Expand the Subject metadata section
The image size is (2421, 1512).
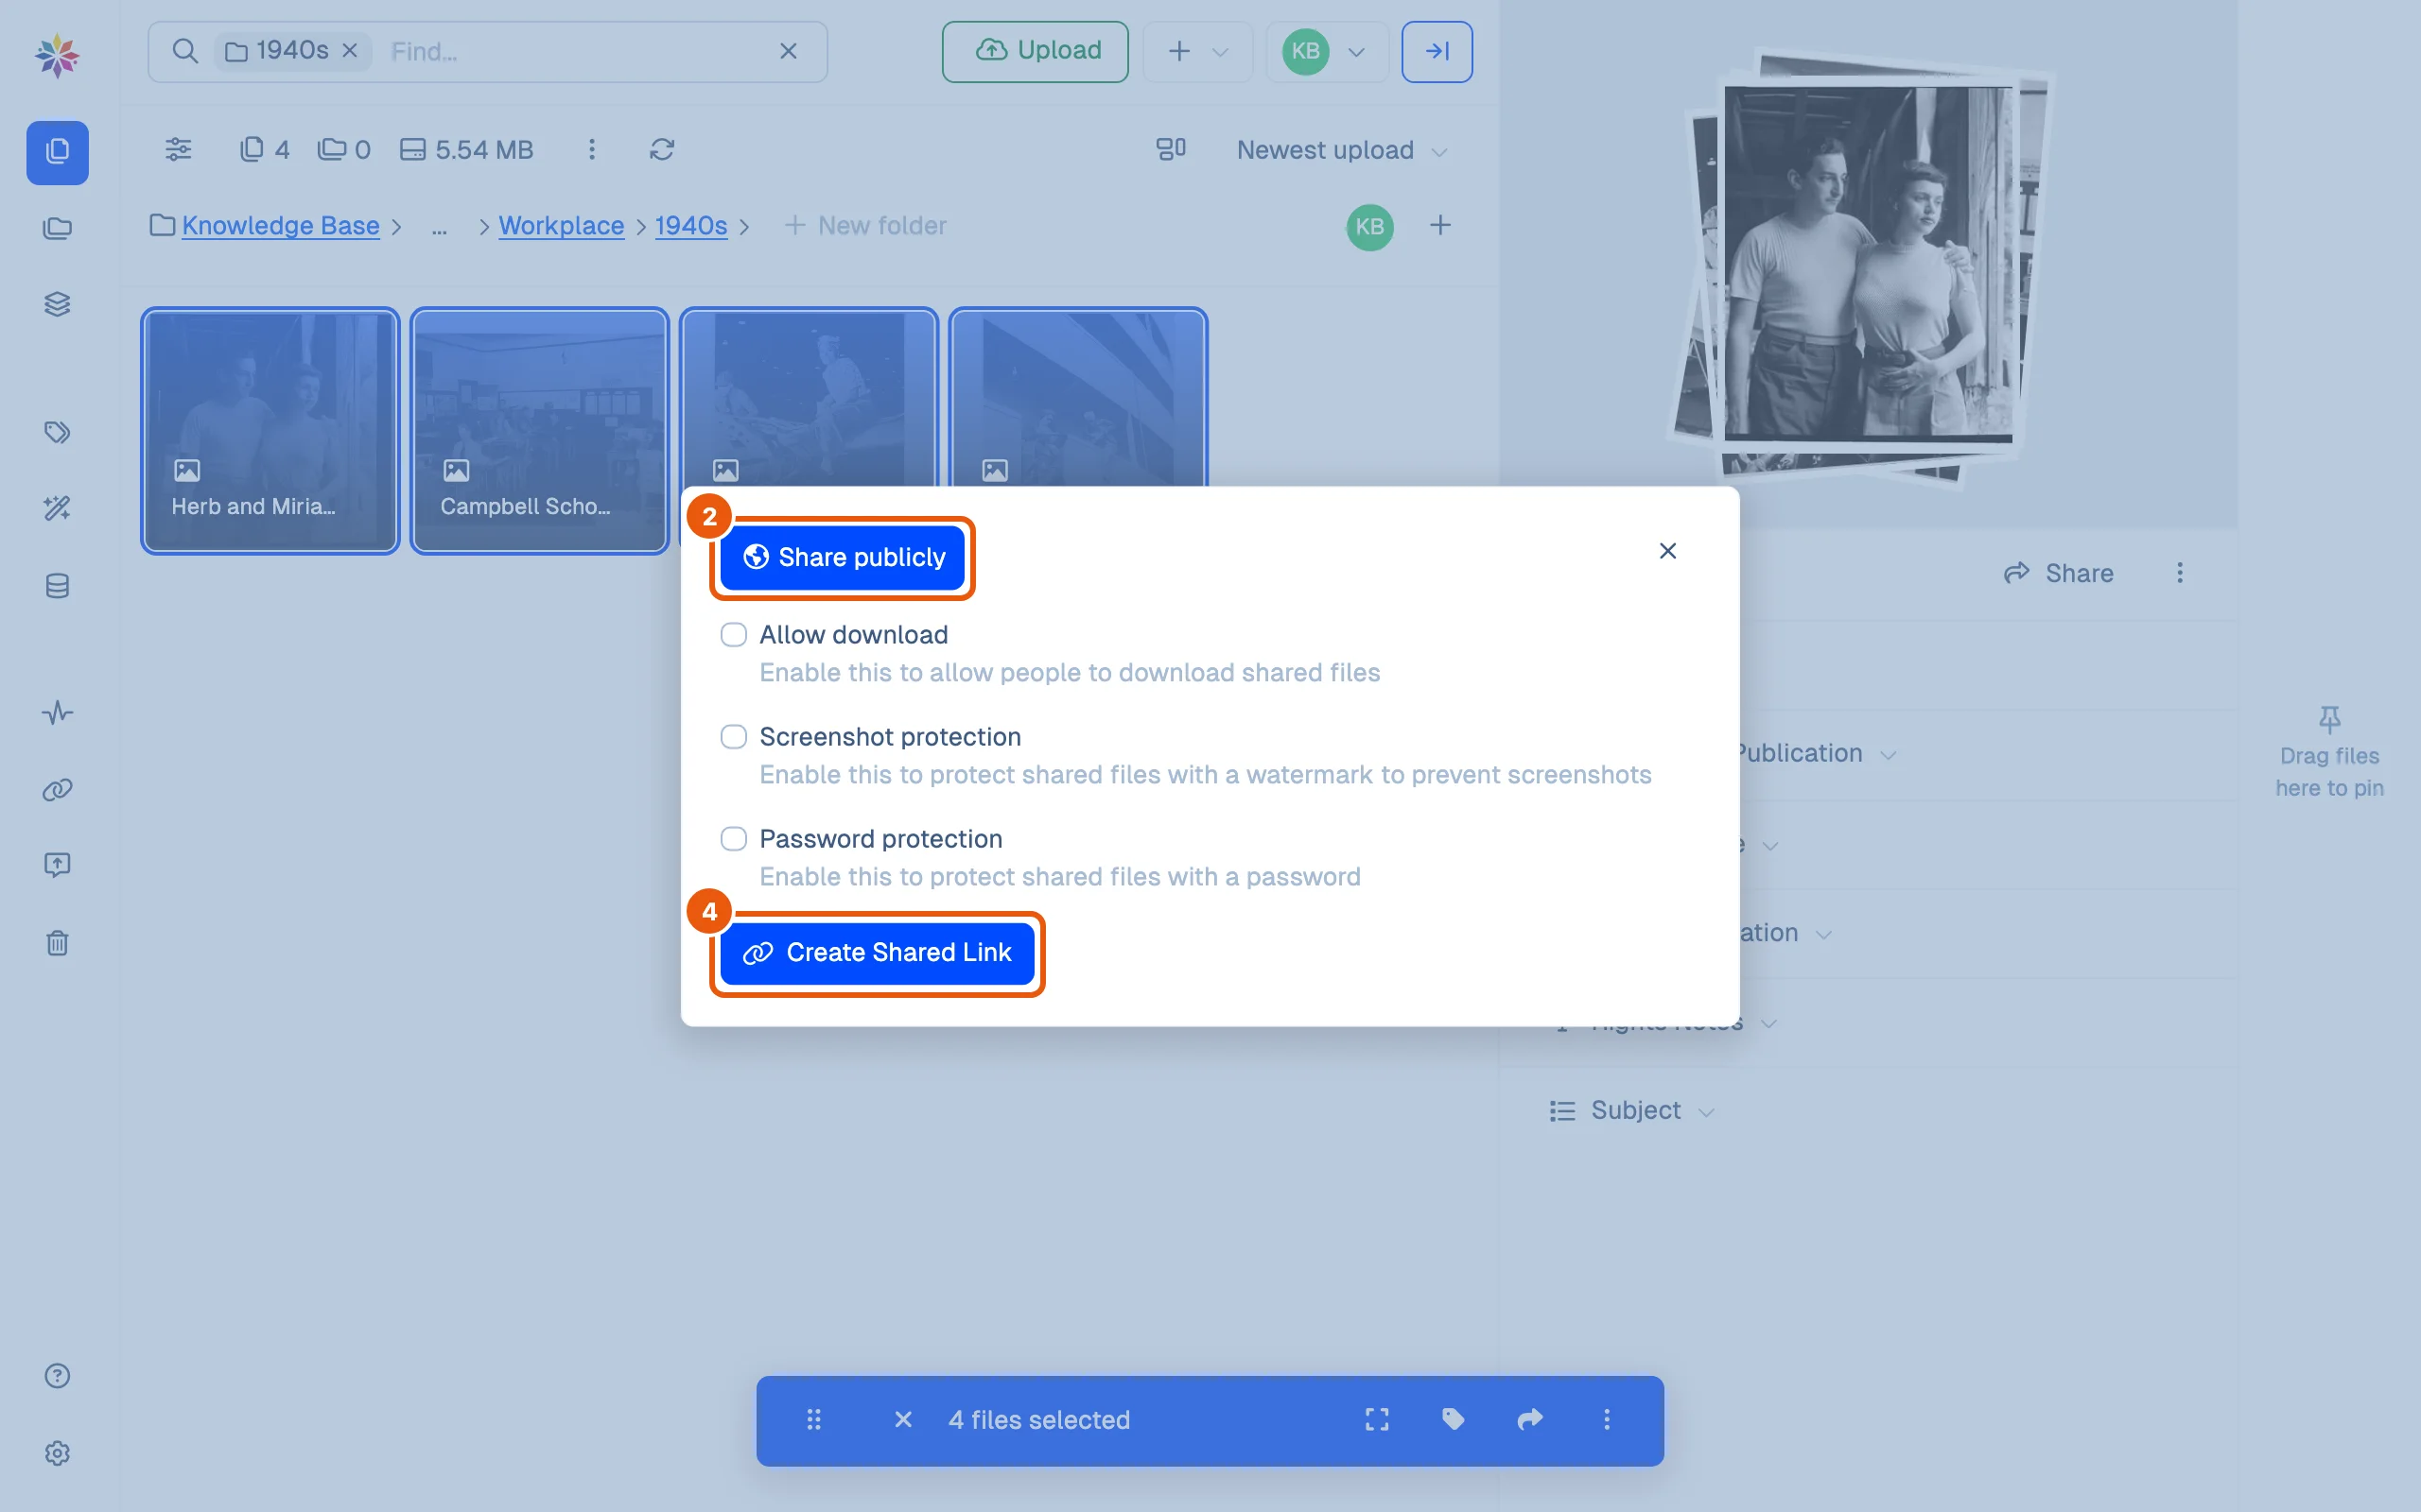click(1631, 1110)
